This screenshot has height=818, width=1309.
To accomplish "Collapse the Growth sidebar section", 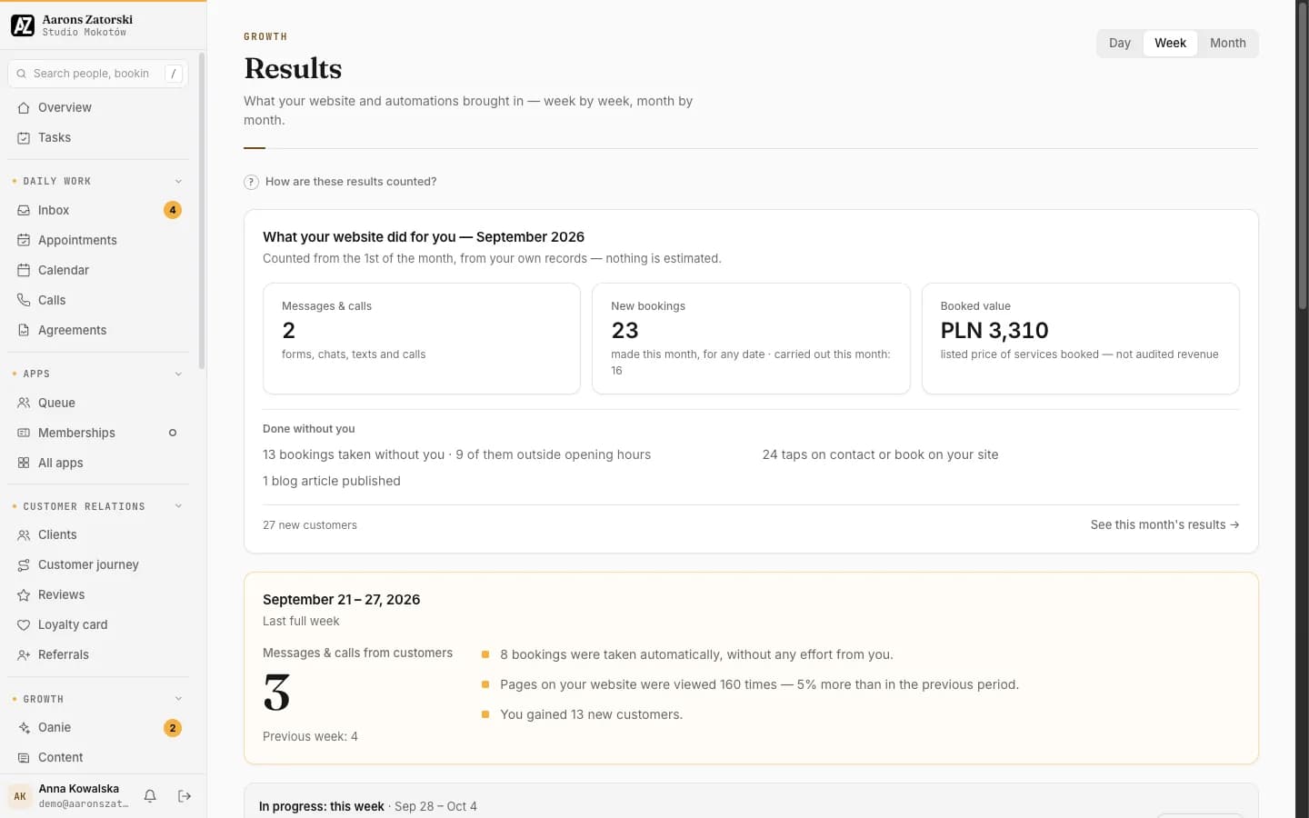I will 178,699.
